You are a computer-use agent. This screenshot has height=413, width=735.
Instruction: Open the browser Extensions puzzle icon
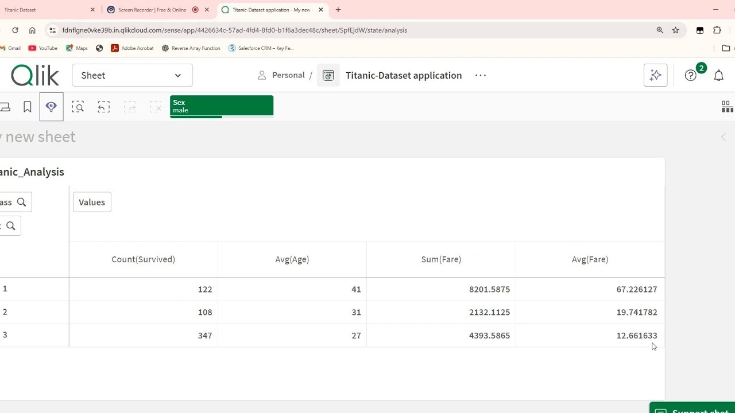pyautogui.click(x=717, y=30)
